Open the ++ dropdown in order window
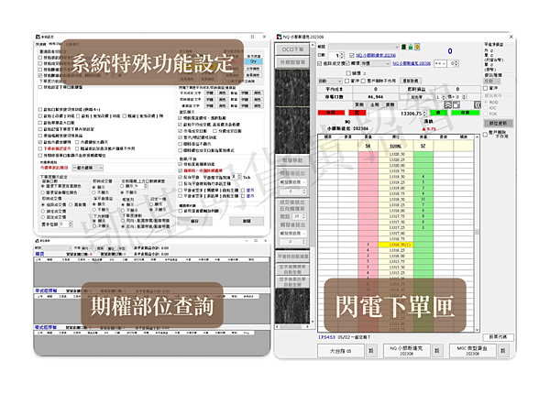Viewport: 550px width, 394px height. tap(440, 63)
